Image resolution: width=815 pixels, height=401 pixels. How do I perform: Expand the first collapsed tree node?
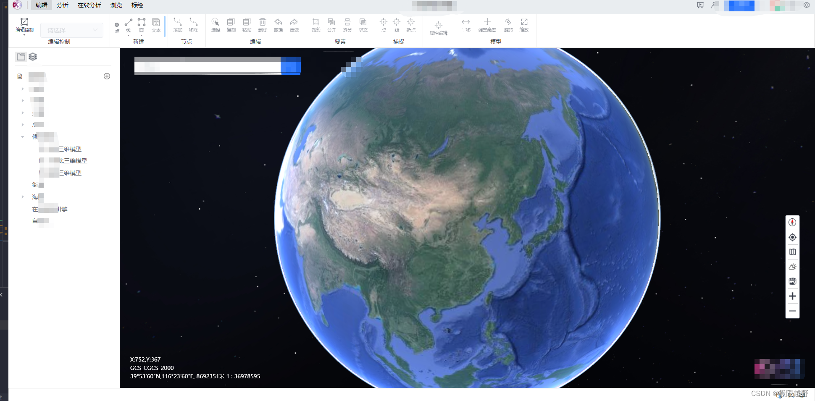pos(23,89)
